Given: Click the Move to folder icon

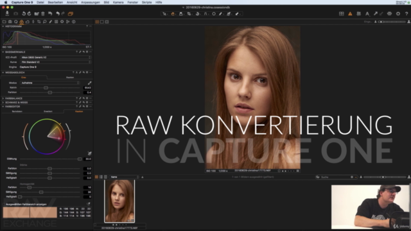Looking at the screenshot, I should tap(37, 13).
